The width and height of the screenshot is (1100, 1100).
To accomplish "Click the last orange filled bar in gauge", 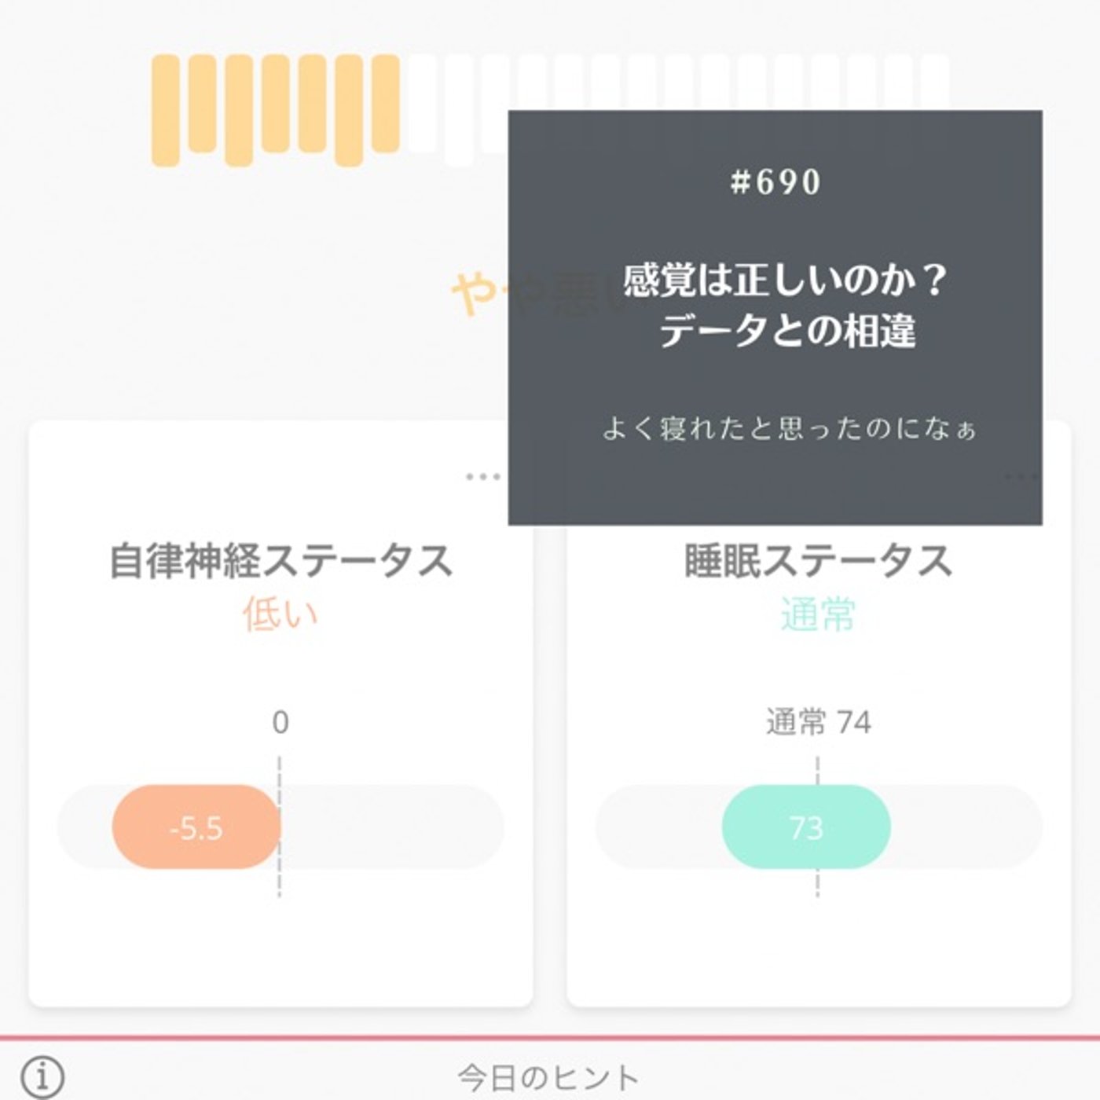I will point(385,103).
